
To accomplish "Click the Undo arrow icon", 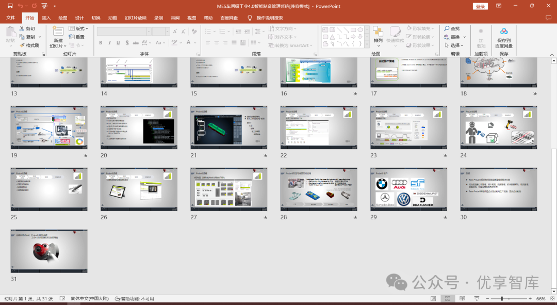I will click(21, 6).
